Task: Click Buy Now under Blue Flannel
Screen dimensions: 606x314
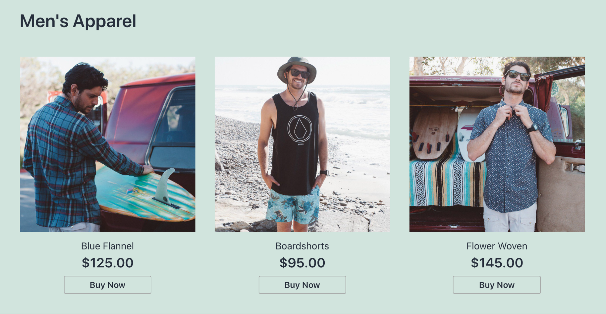Action: (x=107, y=285)
